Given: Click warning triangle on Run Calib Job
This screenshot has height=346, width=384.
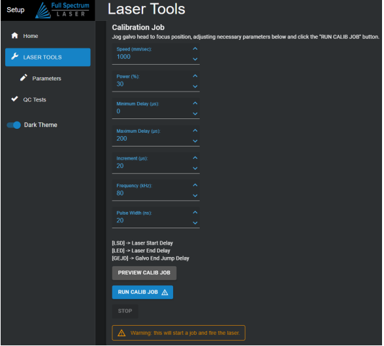Looking at the screenshot, I should pyautogui.click(x=165, y=293).
